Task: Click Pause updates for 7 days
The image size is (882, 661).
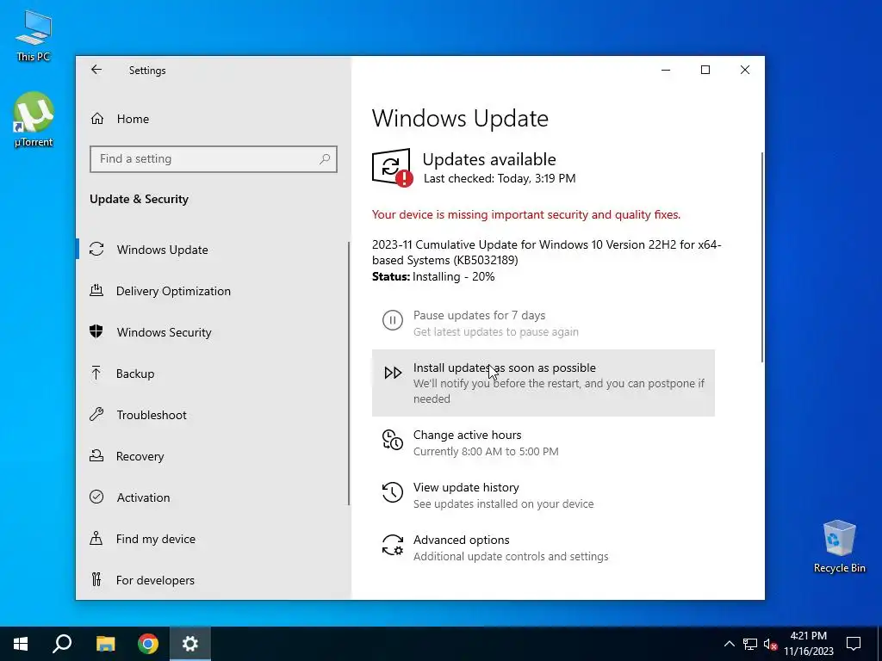Action: coord(543,324)
